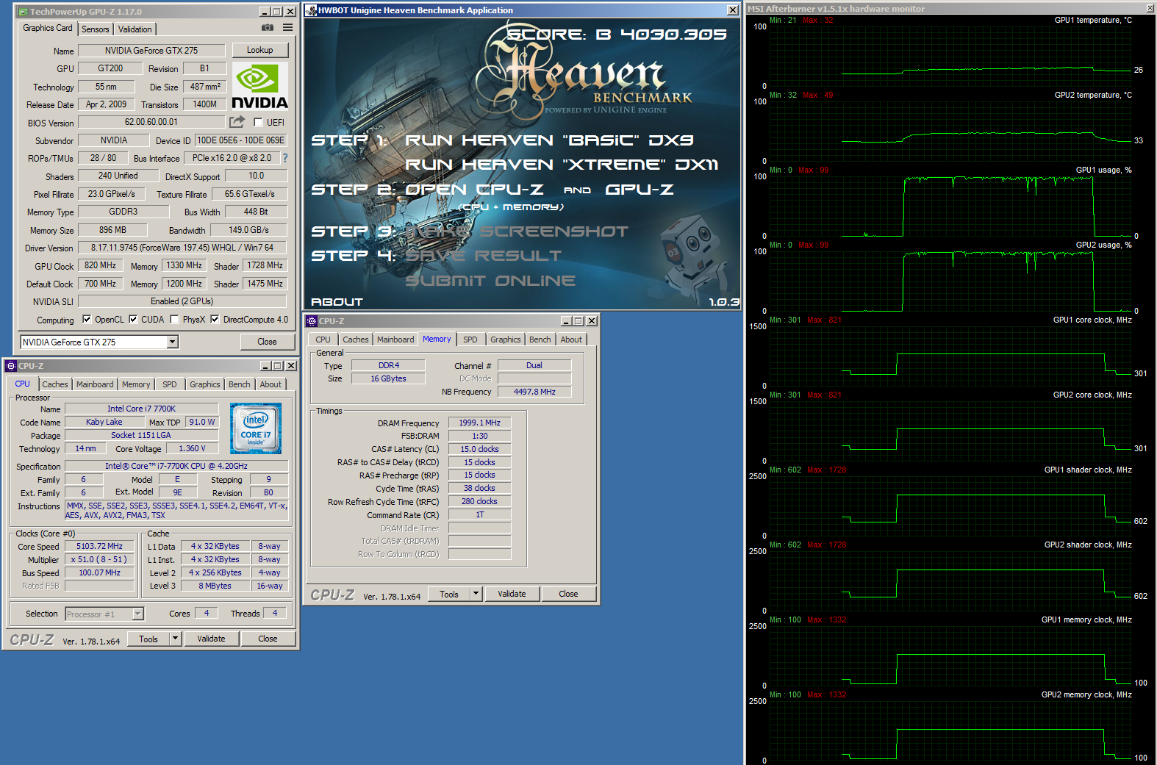Click the BIOS Version field 62.00.60.00.01
Image resolution: width=1157 pixels, height=765 pixels.
(x=151, y=122)
